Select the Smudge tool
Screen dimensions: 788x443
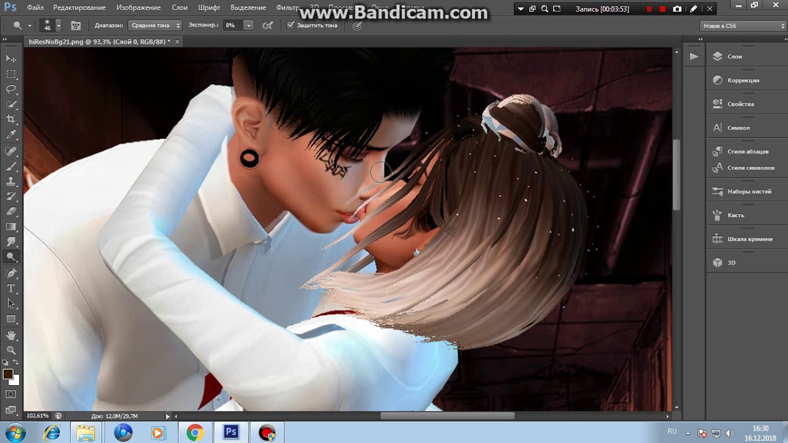click(x=11, y=242)
